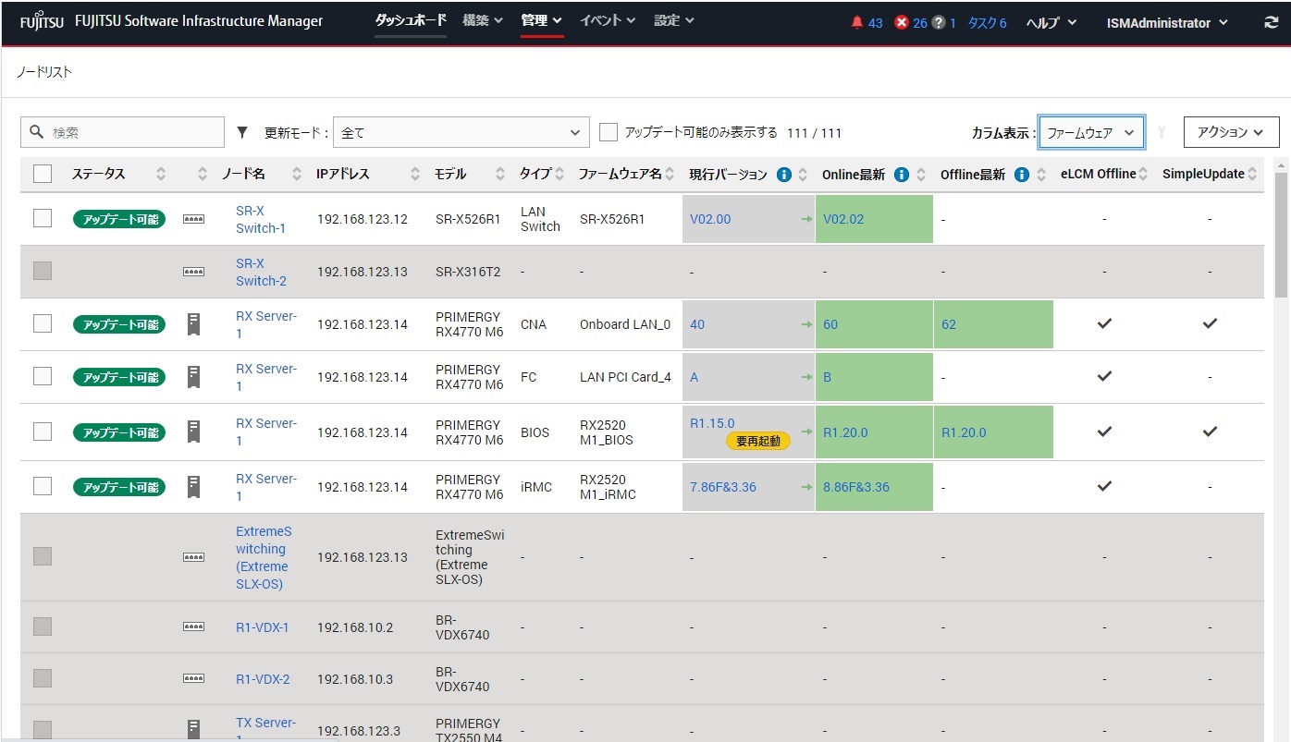Open 設定 menu
The height and width of the screenshot is (742, 1291).
[x=674, y=20]
